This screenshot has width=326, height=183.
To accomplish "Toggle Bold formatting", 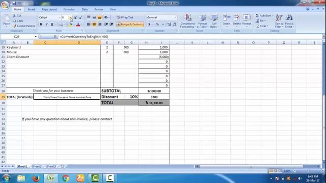I will pyautogui.click(x=41, y=24).
